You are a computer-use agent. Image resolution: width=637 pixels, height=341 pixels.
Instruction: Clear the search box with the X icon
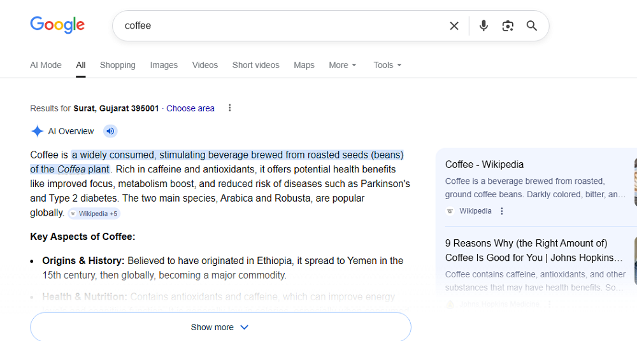click(454, 26)
